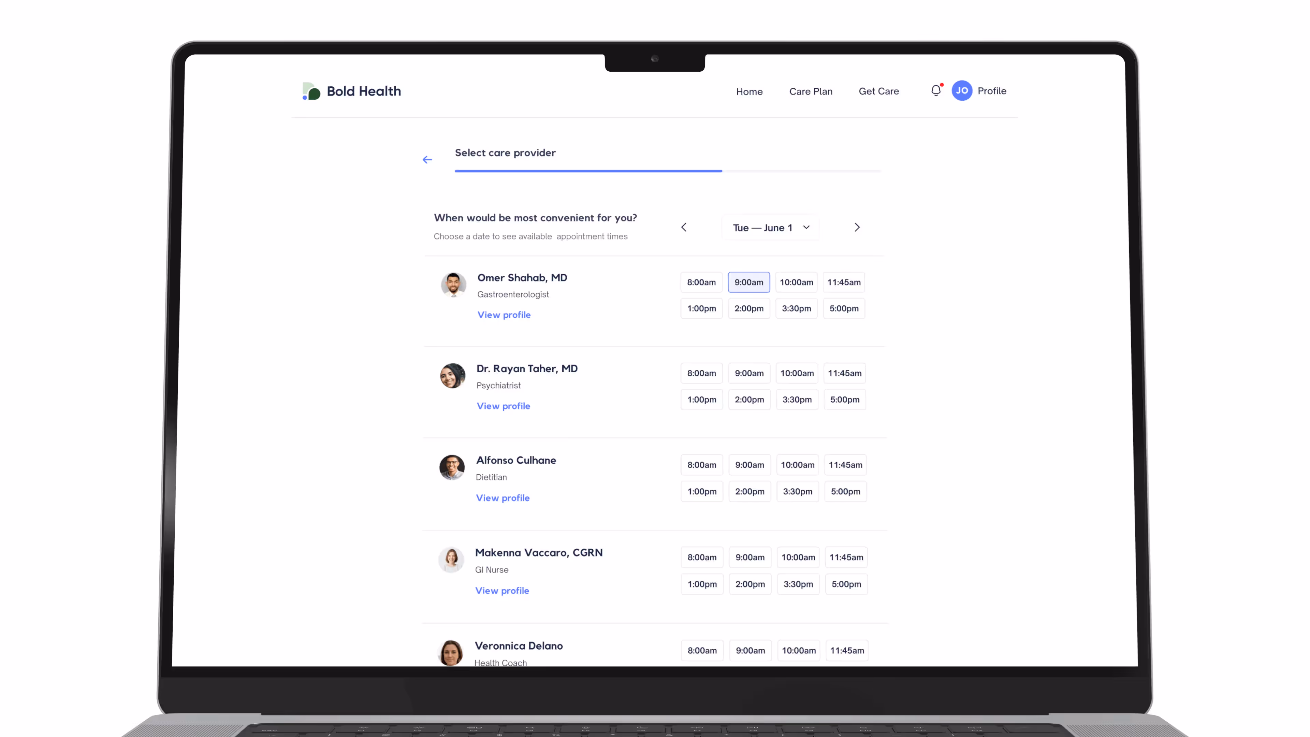Pick 8:00am slot for Veronnica Delano
This screenshot has width=1310, height=737.
(x=702, y=651)
